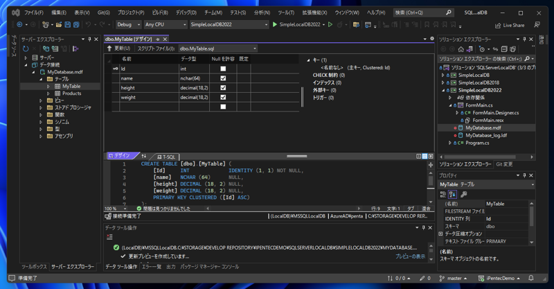The image size is (554, 289).
Task: Expand the ビュー folder in Server Explorer
Action: point(41,100)
